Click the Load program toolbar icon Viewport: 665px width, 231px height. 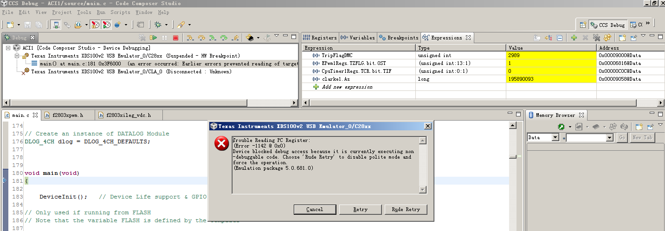[x=78, y=24]
